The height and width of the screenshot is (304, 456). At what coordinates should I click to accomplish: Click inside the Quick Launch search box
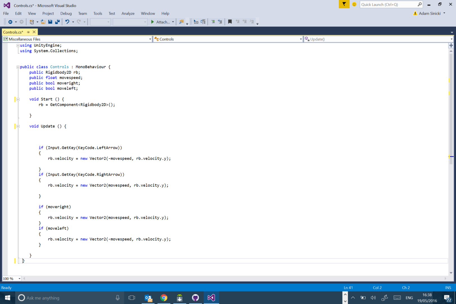[x=388, y=5]
